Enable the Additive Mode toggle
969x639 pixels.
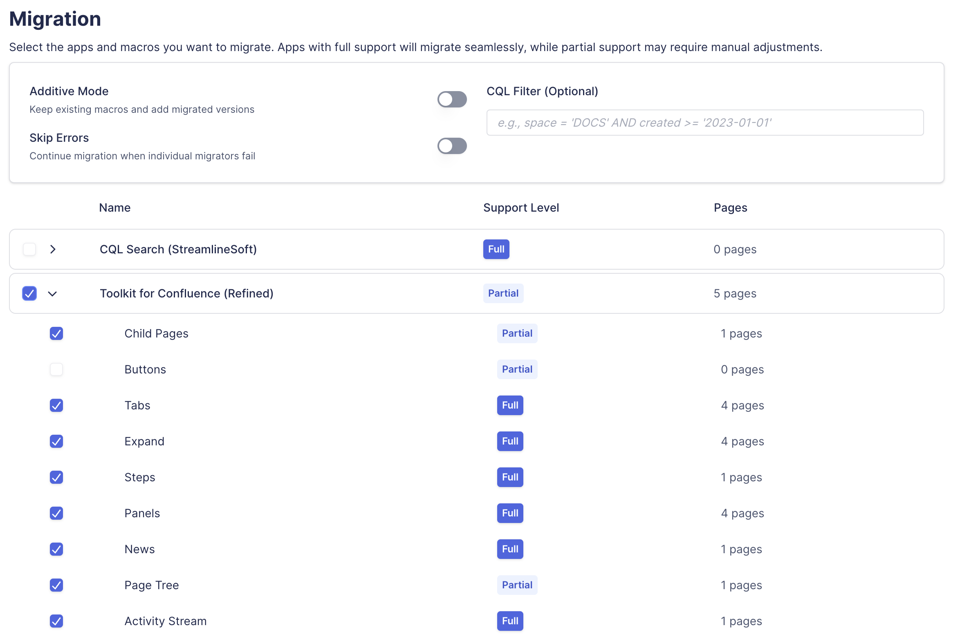pos(452,99)
